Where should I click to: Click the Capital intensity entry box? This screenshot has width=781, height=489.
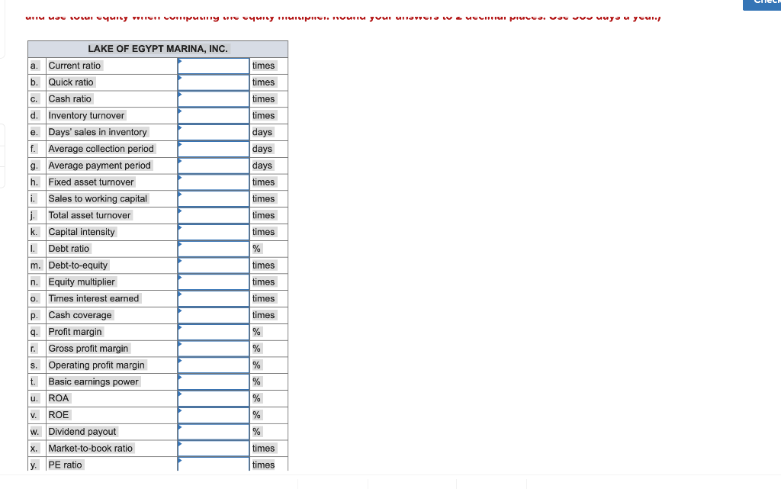214,232
